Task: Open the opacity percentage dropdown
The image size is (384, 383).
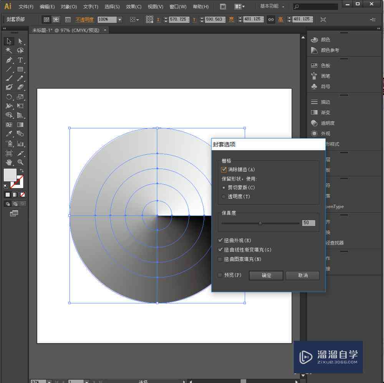Action: pos(120,20)
